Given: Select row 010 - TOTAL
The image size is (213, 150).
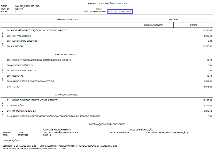Looking at the screenshot, I should click(13, 87).
